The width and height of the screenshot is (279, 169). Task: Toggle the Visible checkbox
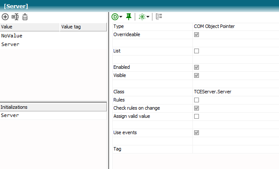(x=196, y=76)
